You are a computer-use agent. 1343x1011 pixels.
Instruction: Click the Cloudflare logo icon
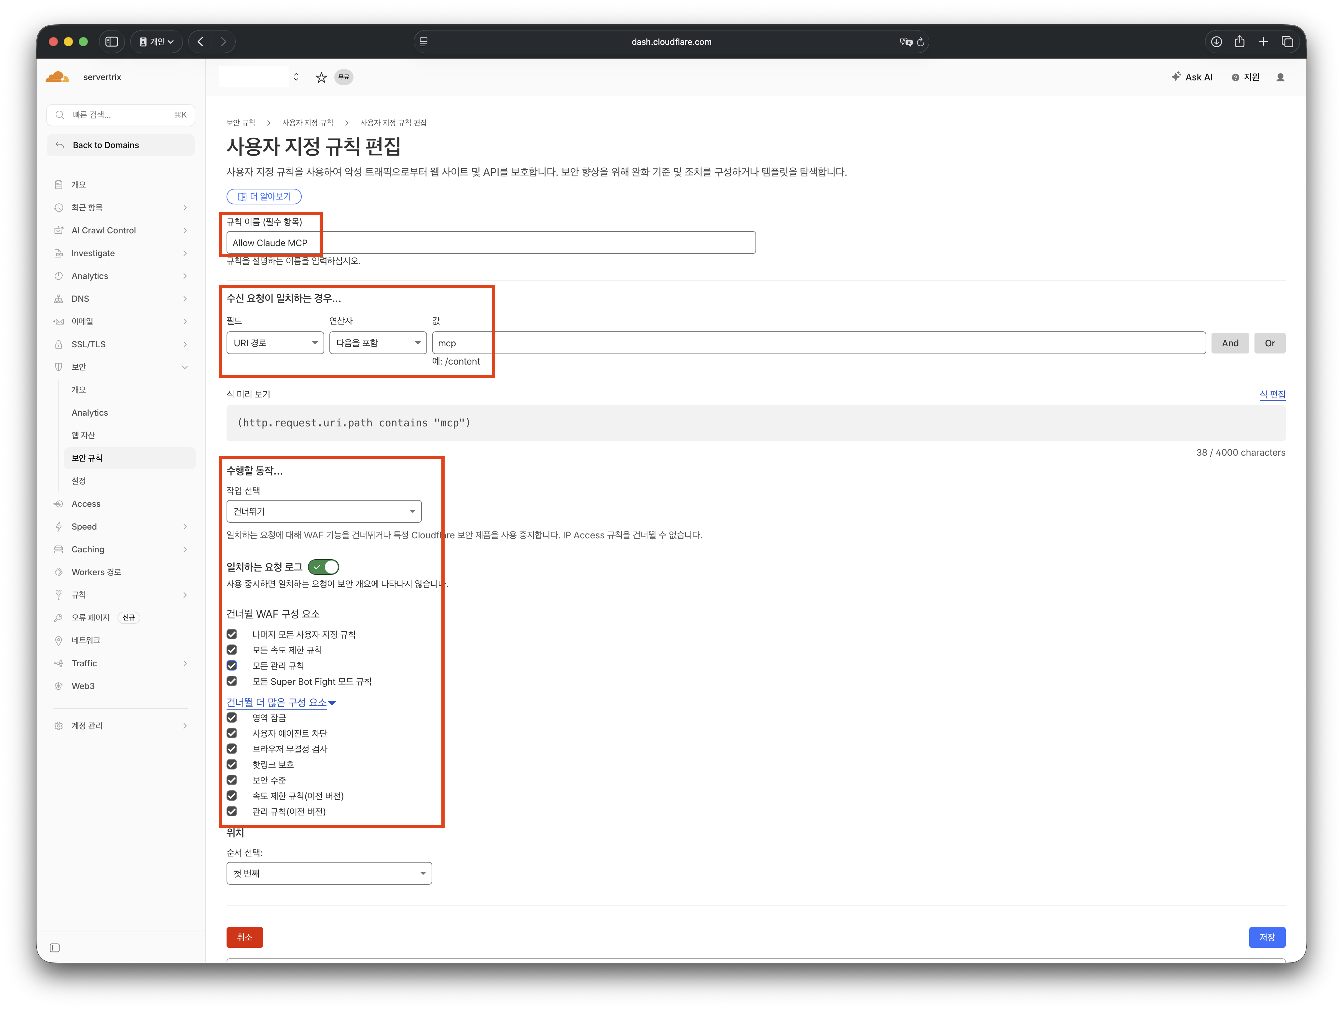click(x=57, y=76)
